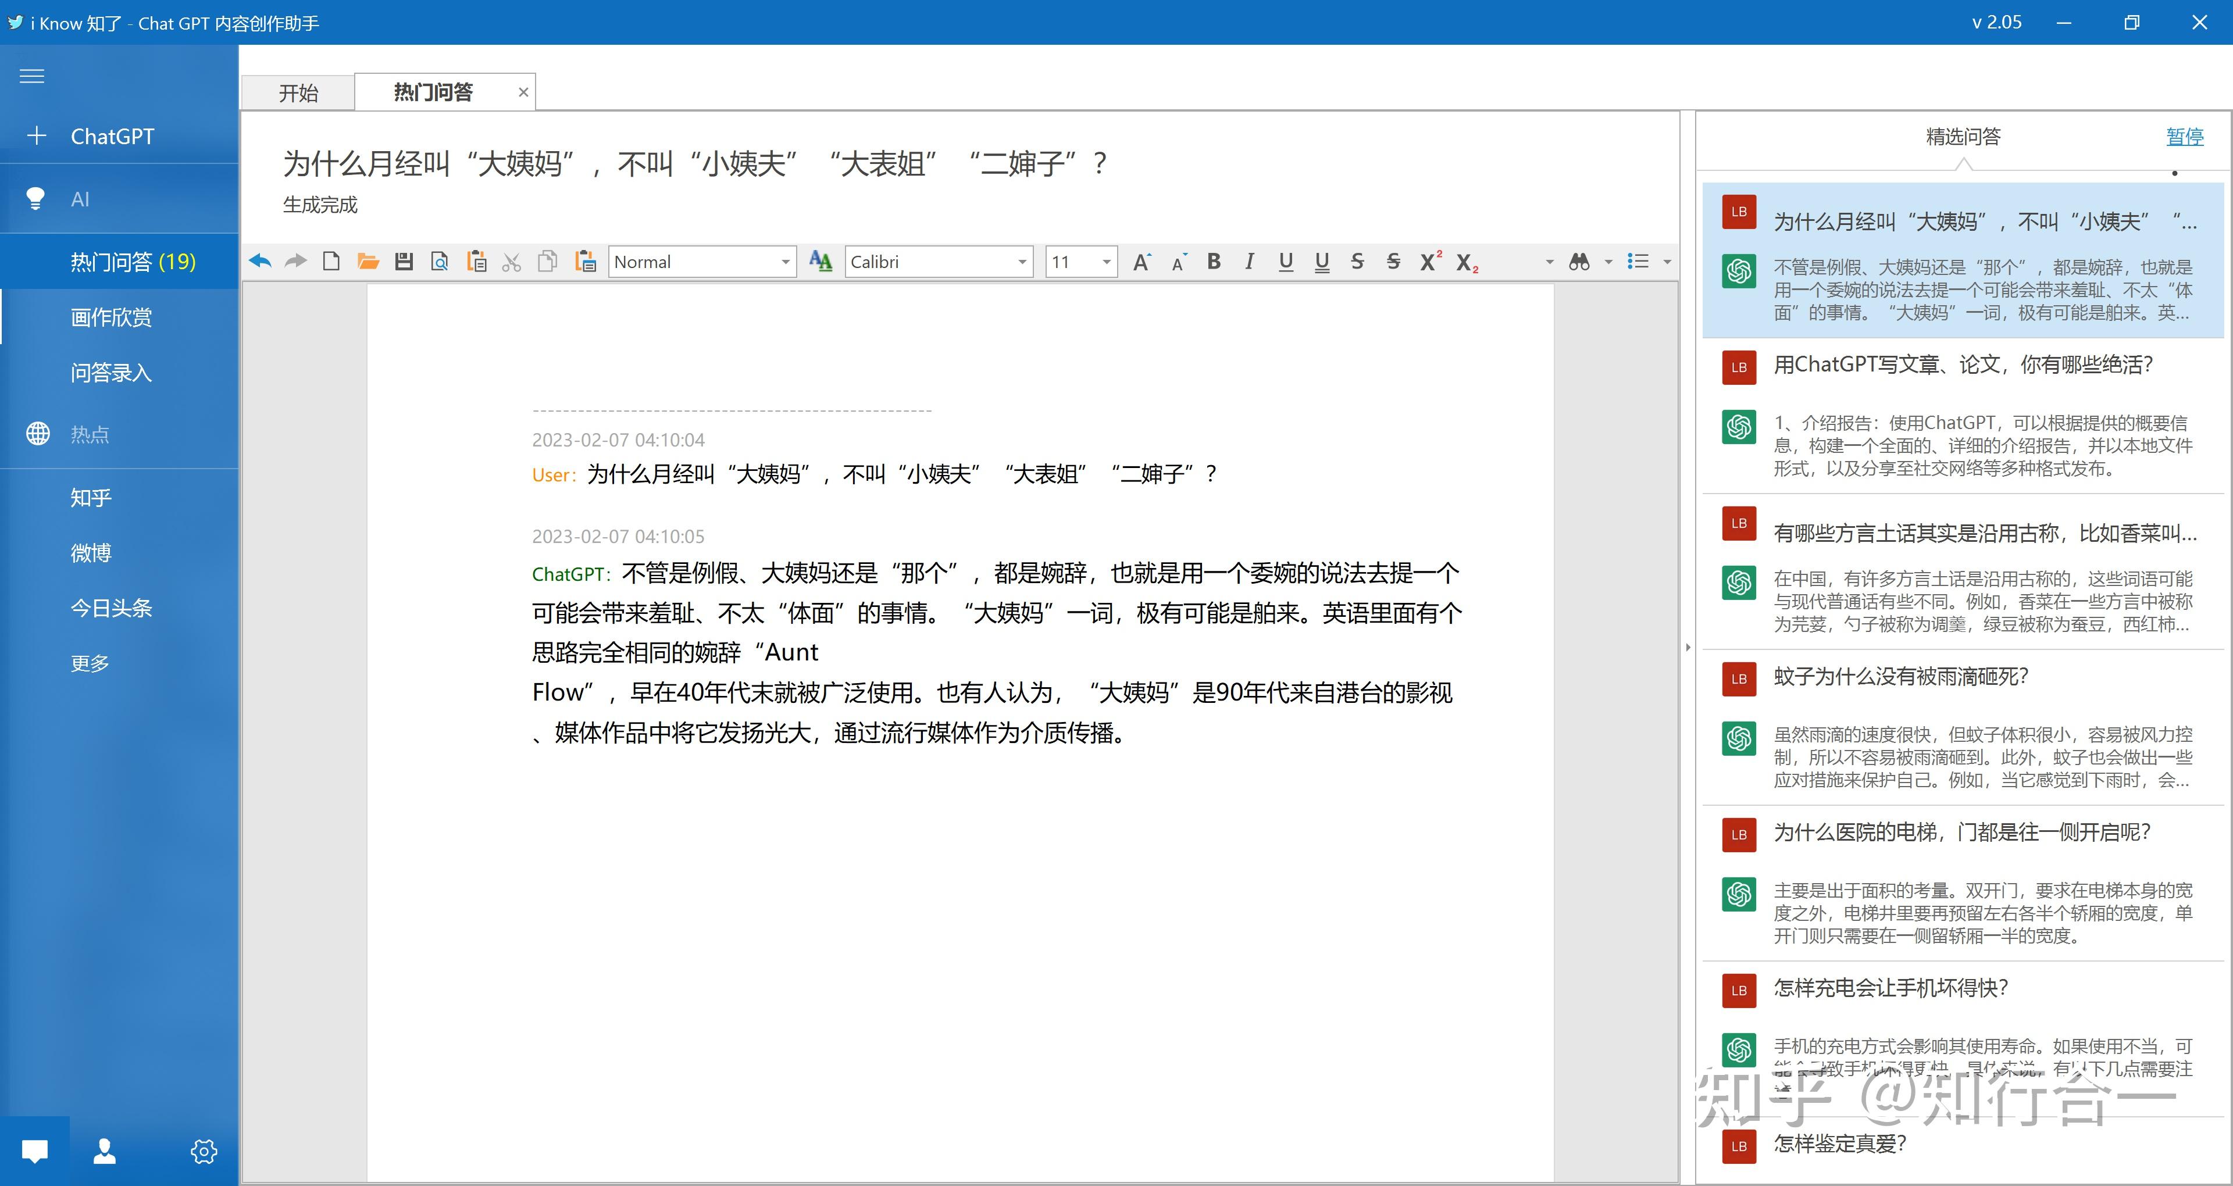2233x1186 pixels.
Task: Select question 蚊子为什么没有被雨滴砸死
Action: coord(1901,676)
